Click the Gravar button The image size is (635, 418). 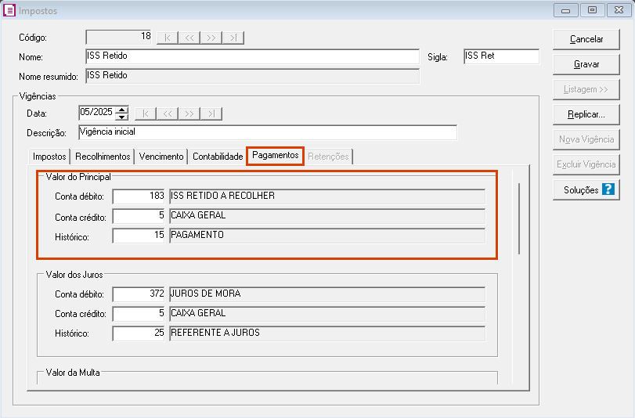pos(586,64)
